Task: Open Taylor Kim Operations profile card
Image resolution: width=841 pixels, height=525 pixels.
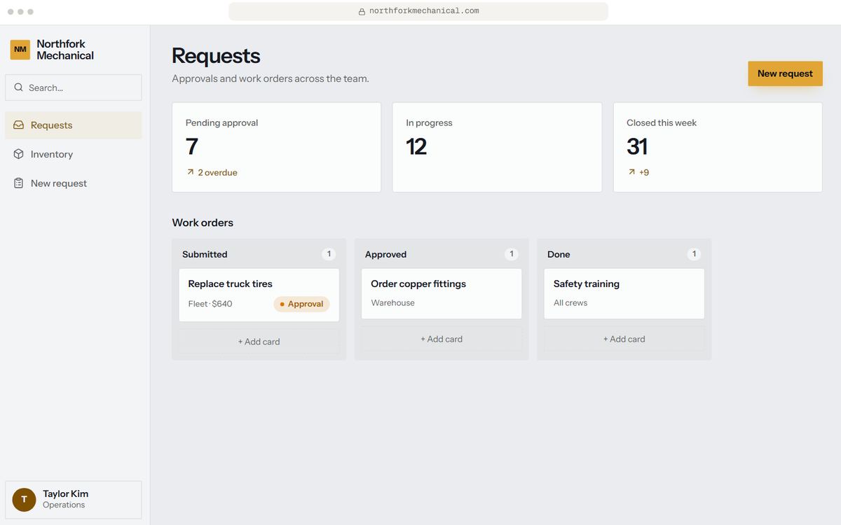Action: (x=74, y=500)
